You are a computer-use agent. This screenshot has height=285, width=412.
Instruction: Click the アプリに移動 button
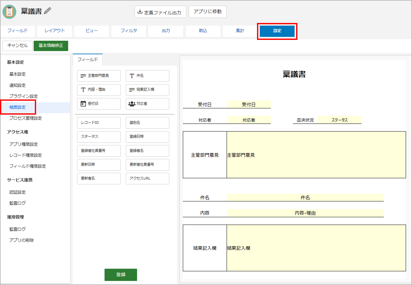208,12
